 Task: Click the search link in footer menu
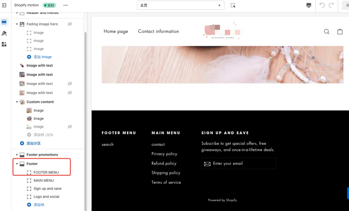pos(108,144)
